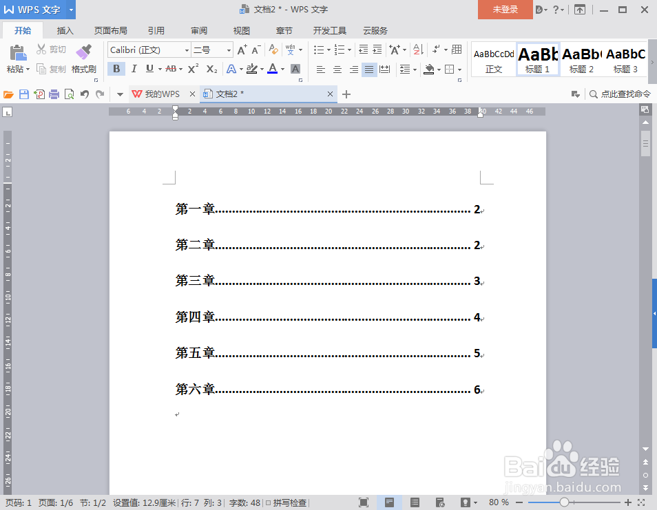Click the print icon in quick access bar
The width and height of the screenshot is (657, 510).
(54, 94)
